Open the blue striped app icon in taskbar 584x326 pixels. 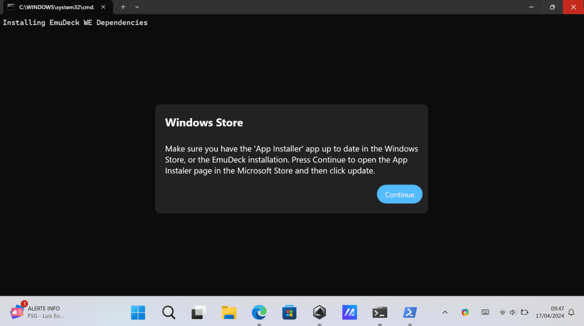pyautogui.click(x=349, y=312)
